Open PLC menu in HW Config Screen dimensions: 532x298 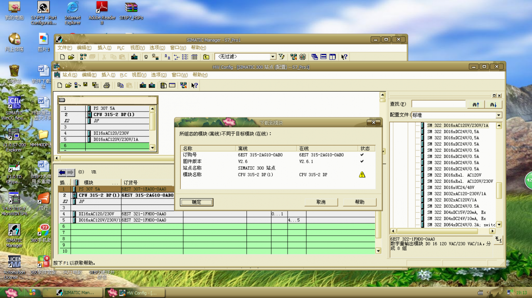(123, 75)
